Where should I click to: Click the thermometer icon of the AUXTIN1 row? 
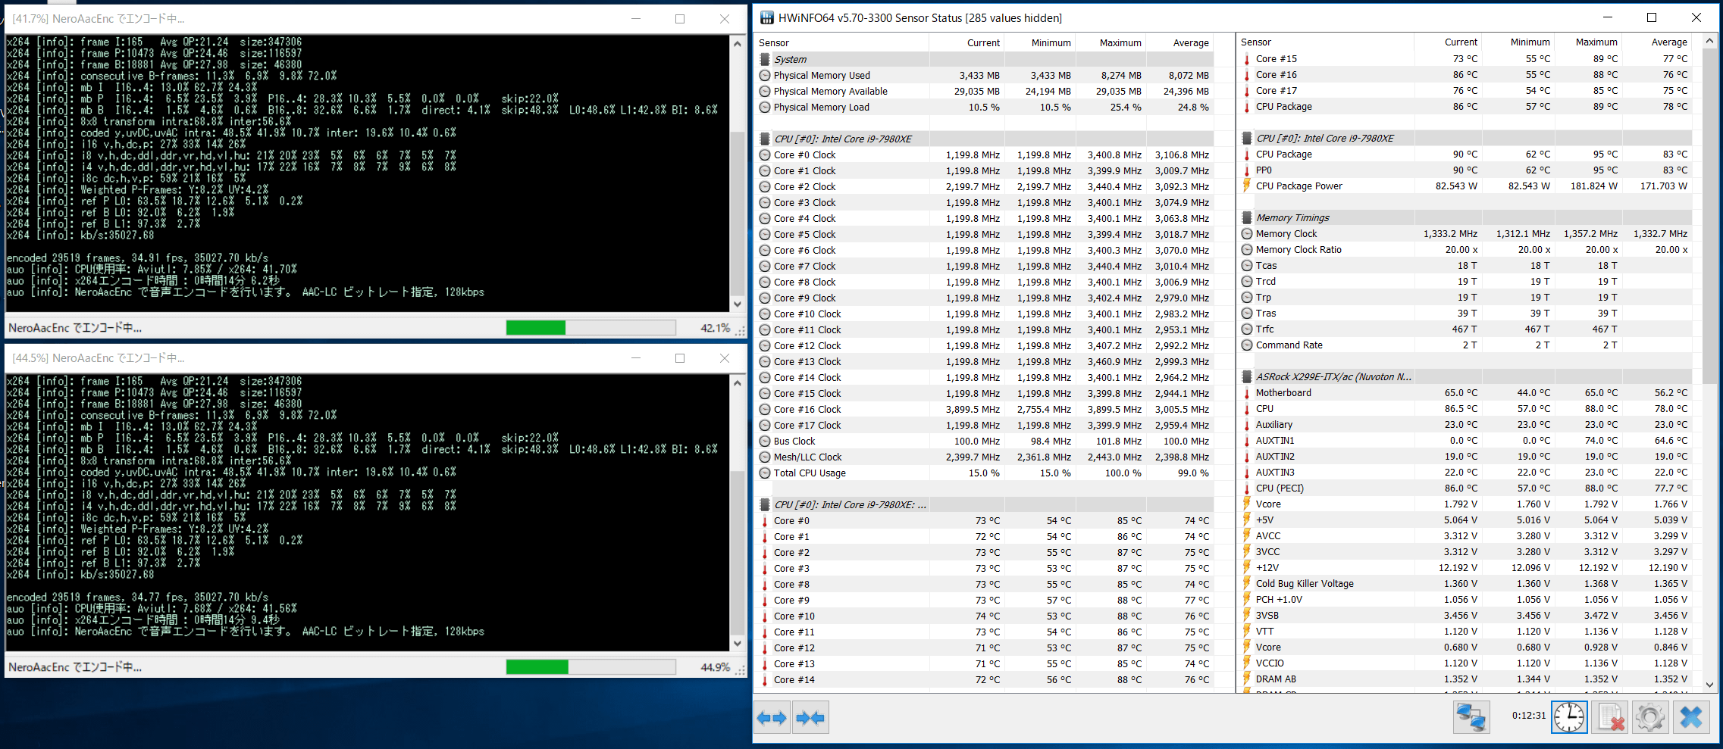[1247, 440]
